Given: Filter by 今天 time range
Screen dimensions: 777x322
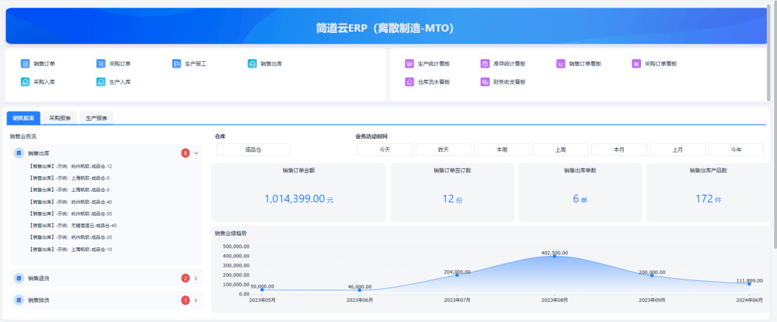Looking at the screenshot, I should (384, 149).
